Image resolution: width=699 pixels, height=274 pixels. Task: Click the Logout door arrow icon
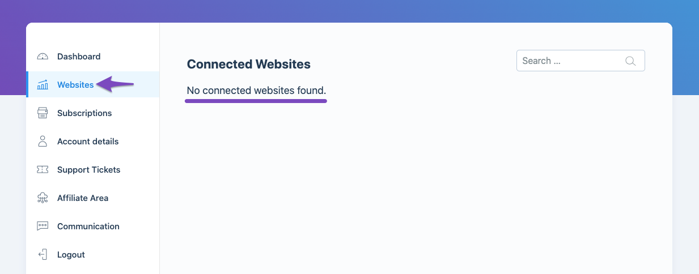pyautogui.click(x=43, y=255)
